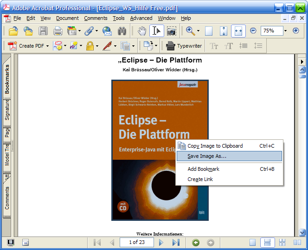Zoom in with the plus button

295,31
